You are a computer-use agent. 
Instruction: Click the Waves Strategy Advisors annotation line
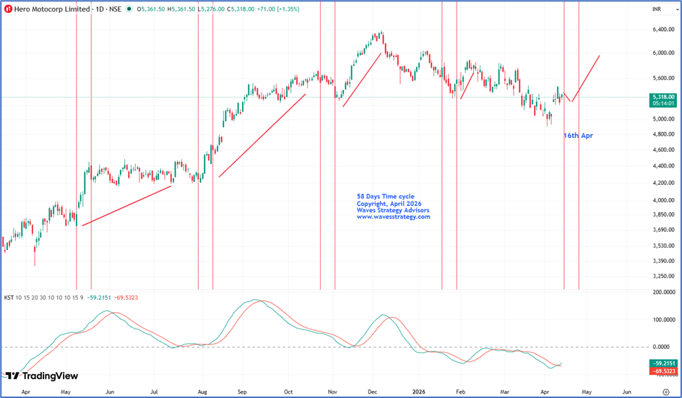click(393, 210)
